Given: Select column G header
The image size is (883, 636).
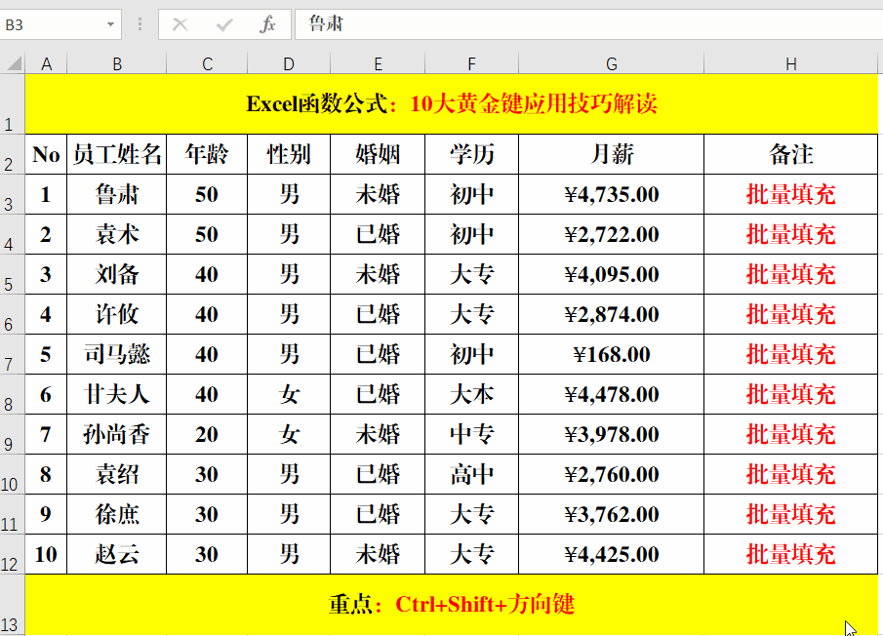Looking at the screenshot, I should (611, 63).
